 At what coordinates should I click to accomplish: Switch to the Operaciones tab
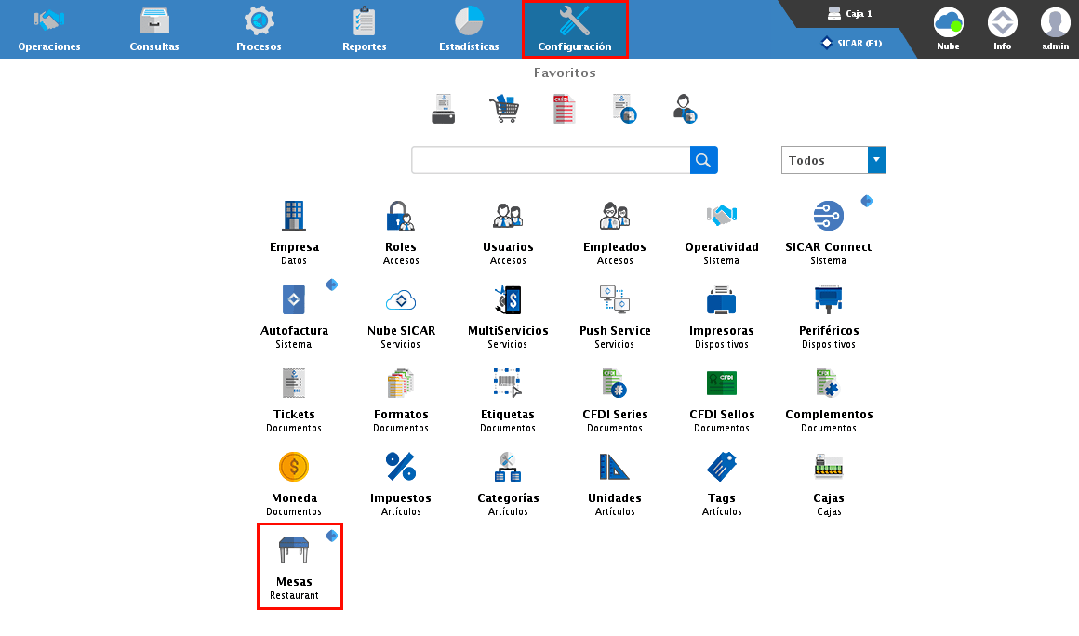point(49,29)
